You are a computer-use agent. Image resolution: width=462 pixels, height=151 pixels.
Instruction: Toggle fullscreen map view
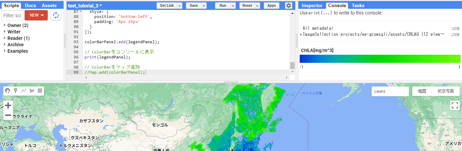click(455, 105)
